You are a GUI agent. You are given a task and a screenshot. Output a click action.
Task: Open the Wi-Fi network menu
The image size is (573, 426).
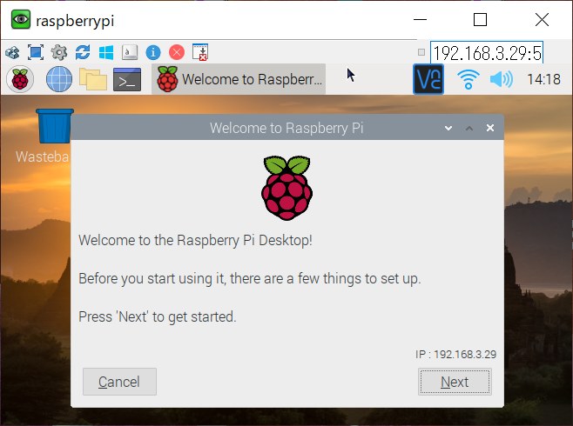[x=469, y=79]
